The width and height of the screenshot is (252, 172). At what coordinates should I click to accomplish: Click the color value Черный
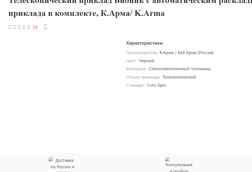(x=146, y=61)
